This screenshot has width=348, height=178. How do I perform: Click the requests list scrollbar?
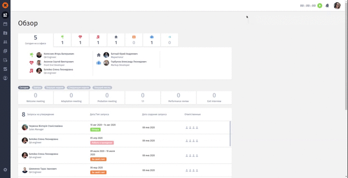pos(230,133)
